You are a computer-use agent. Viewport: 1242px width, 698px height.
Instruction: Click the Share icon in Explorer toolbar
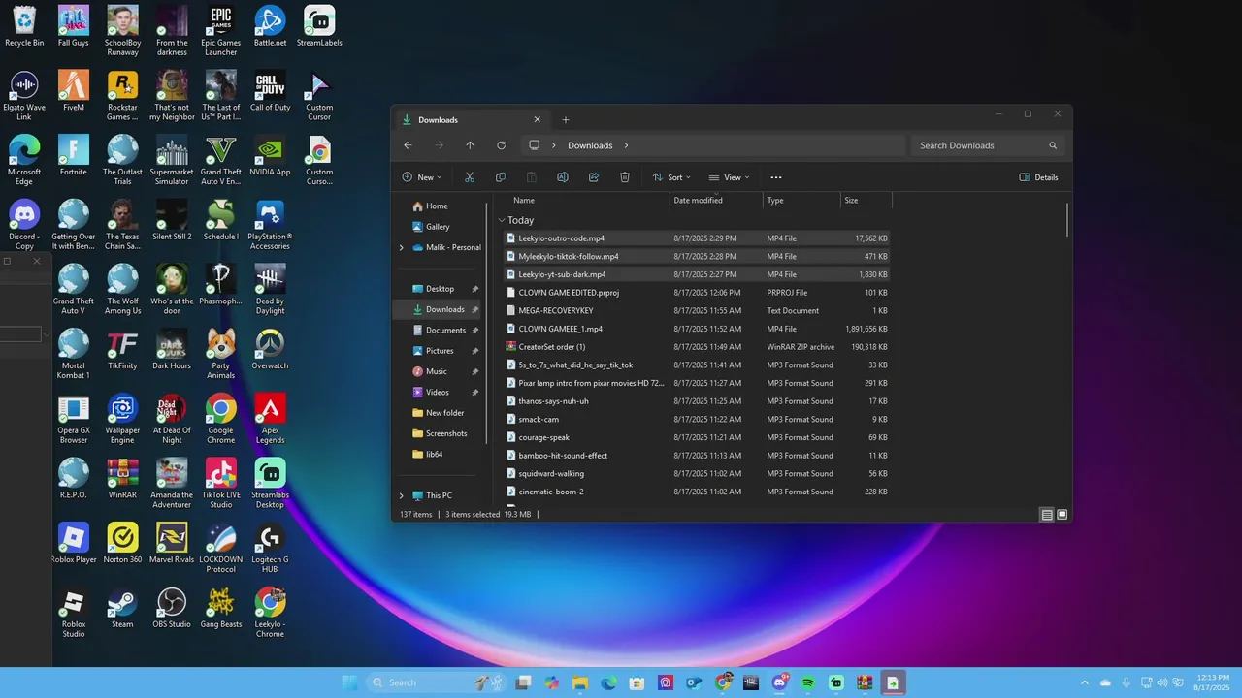pos(594,177)
